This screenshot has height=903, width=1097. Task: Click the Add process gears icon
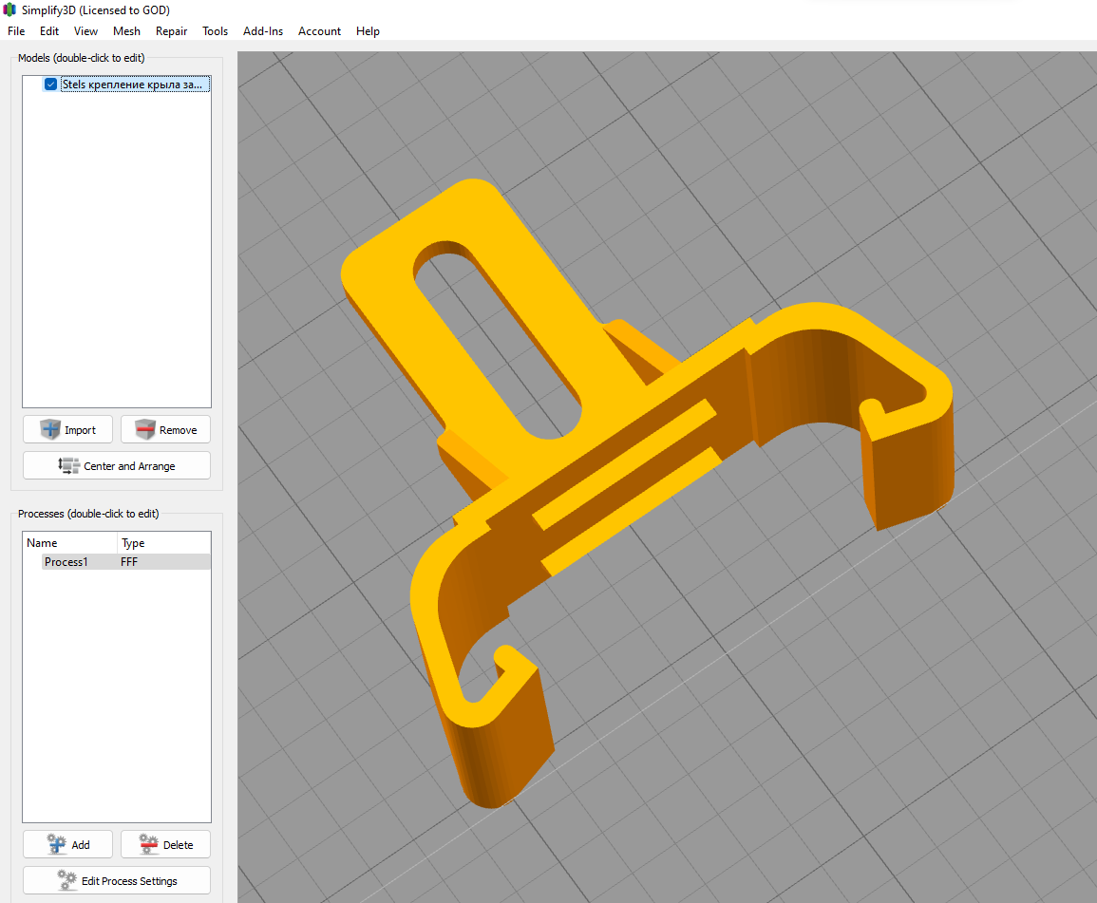[57, 844]
